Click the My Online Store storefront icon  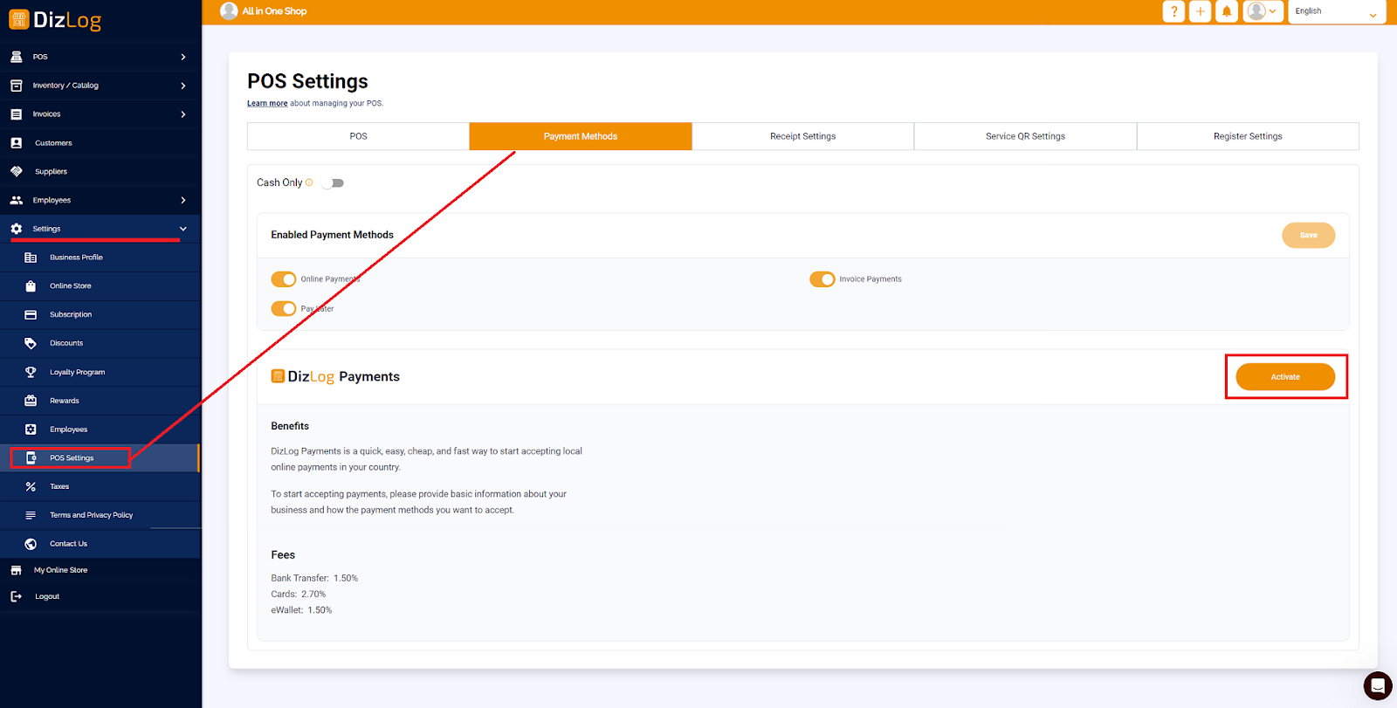pos(16,570)
